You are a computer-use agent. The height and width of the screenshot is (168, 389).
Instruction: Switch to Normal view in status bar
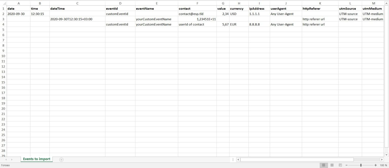pos(323,165)
